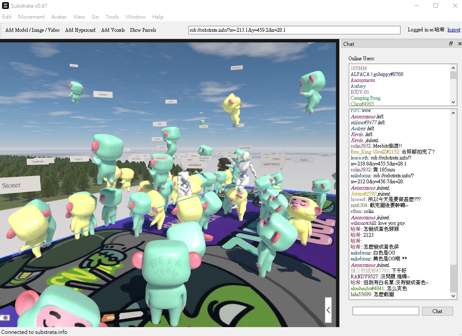Screen dimensions: 462x336
Task: Click the left chevron panel in the viewport
Action: (328, 310)
